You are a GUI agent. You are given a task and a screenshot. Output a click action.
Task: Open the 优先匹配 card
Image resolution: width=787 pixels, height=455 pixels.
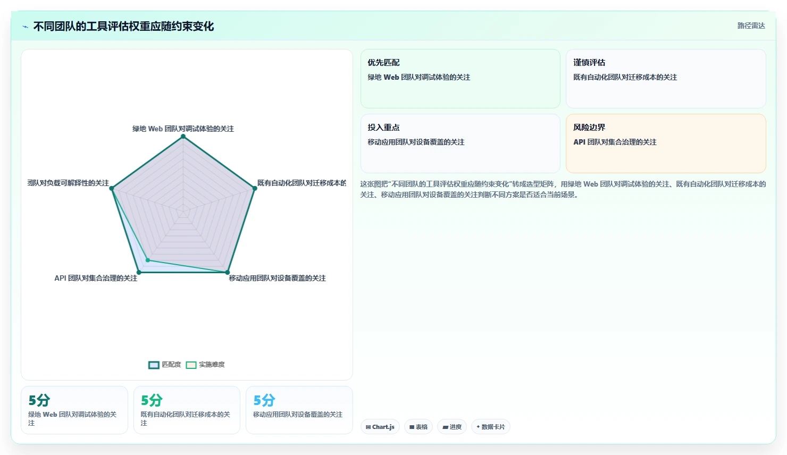[x=461, y=79]
